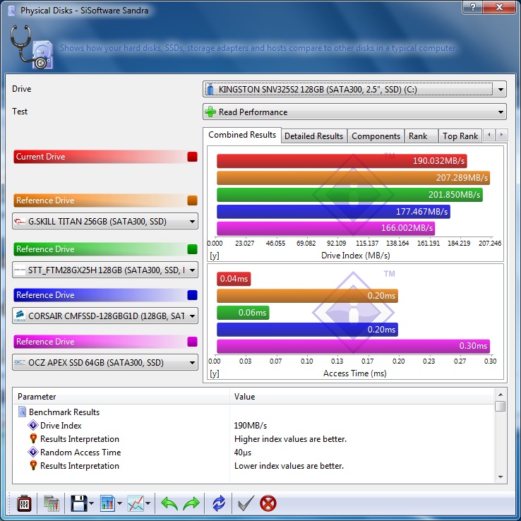Viewport: 521px width, 521px height.
Task: Click the 190MB/s value cell
Action: click(x=251, y=426)
